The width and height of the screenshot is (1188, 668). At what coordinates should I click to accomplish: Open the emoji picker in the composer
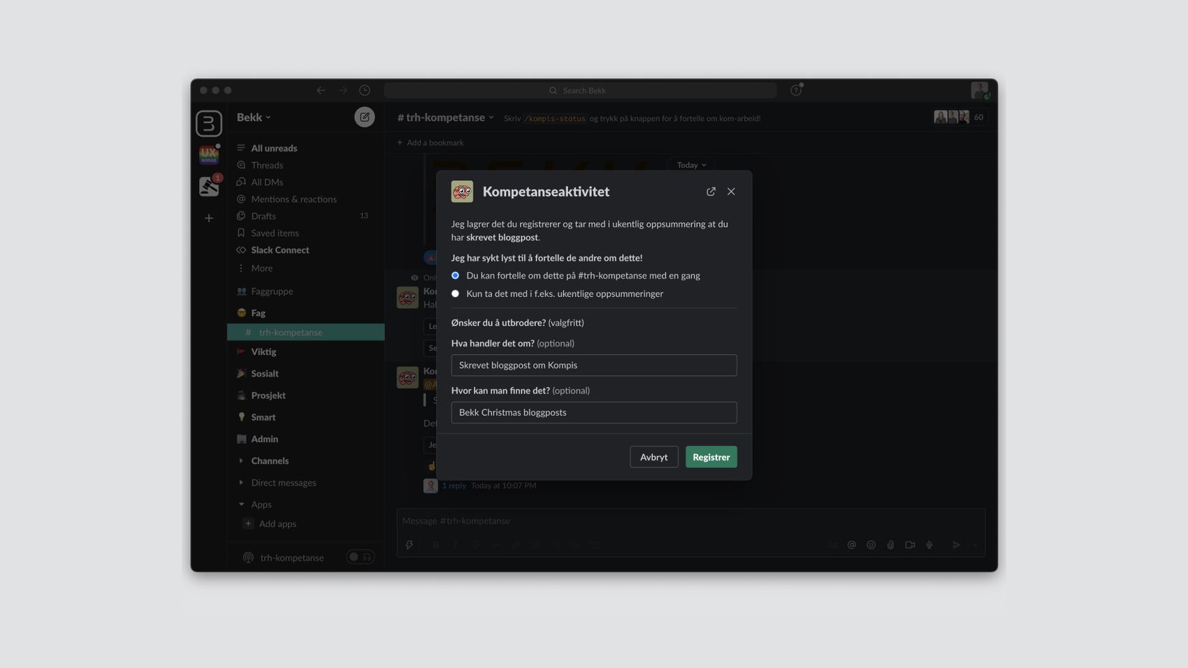(x=871, y=545)
